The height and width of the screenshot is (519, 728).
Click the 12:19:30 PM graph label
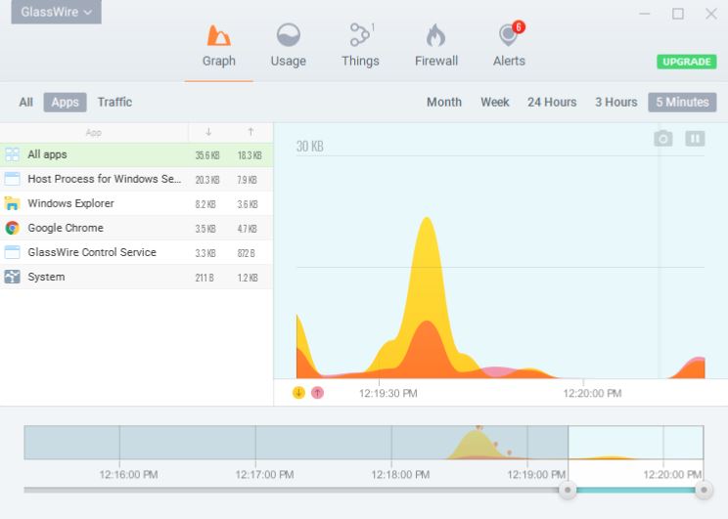[x=388, y=393]
